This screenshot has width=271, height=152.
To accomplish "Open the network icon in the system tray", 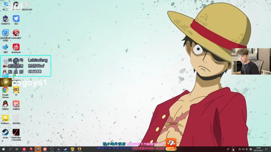I will [240, 149].
